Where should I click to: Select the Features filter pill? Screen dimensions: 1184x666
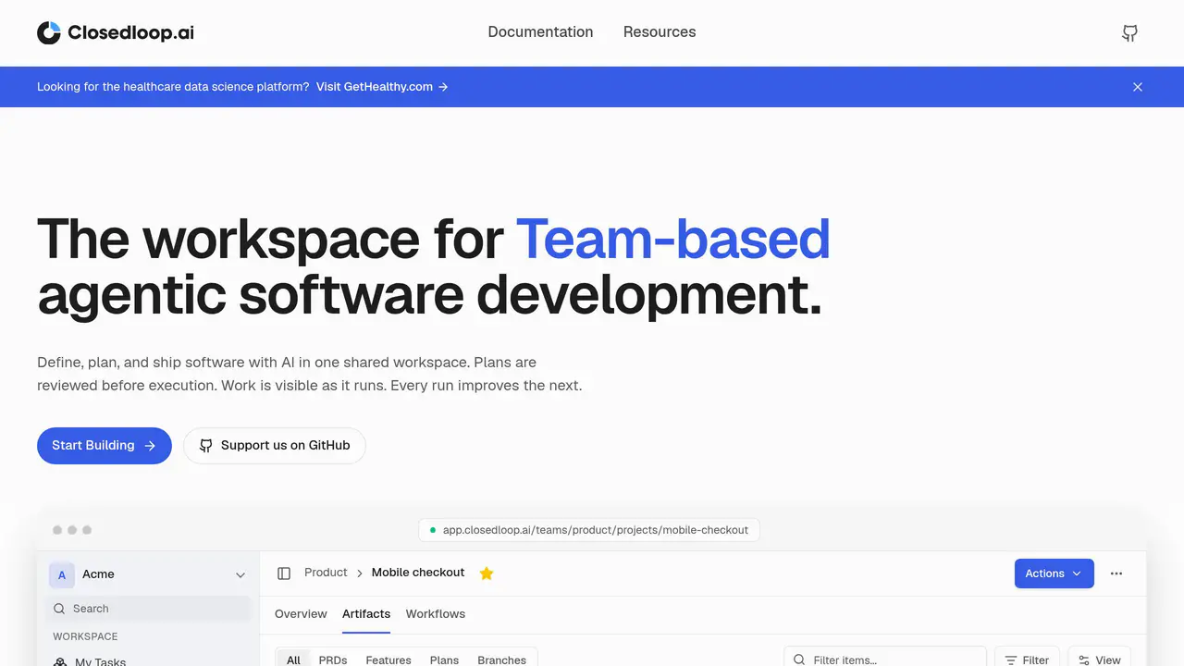pos(388,660)
